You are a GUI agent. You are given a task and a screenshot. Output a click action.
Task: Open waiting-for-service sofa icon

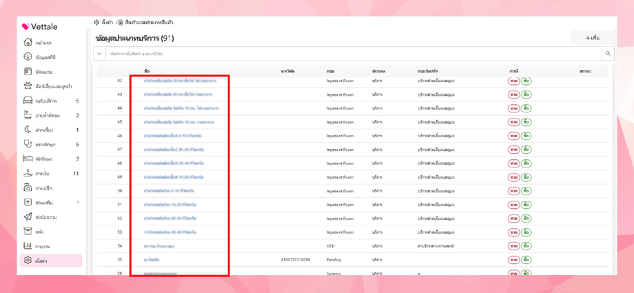coord(28,101)
